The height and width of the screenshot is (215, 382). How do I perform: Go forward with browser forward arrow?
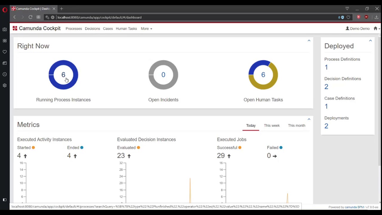pos(22,17)
